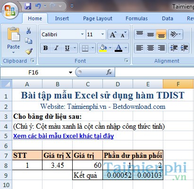The width and height of the screenshot is (194, 189).
Task: Apply cell borders with Borders icon
Action: point(85,48)
